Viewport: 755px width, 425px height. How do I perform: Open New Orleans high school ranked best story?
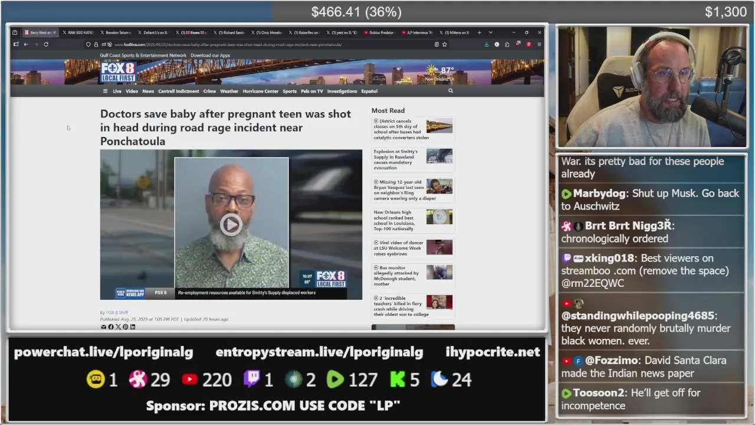click(x=394, y=220)
